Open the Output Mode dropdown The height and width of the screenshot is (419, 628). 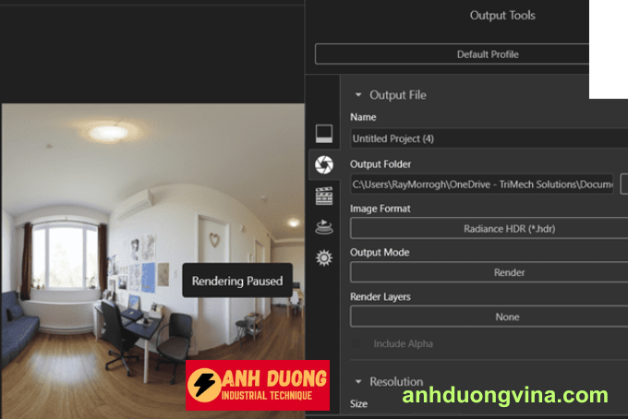489,272
